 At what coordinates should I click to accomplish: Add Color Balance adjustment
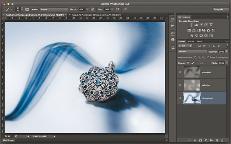click(x=194, y=30)
